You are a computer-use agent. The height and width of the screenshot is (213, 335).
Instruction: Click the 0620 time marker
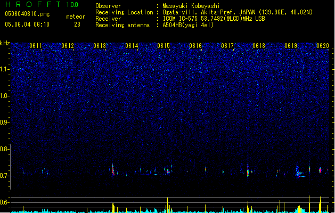(x=323, y=46)
